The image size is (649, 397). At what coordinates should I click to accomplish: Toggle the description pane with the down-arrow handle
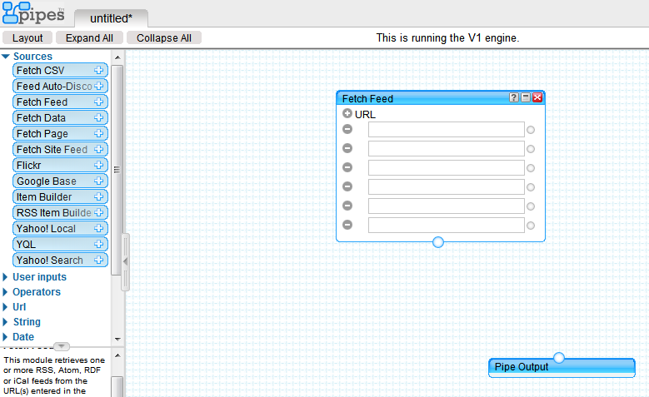62,345
